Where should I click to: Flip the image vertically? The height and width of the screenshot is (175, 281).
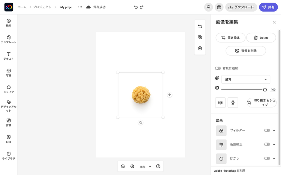(x=233, y=103)
